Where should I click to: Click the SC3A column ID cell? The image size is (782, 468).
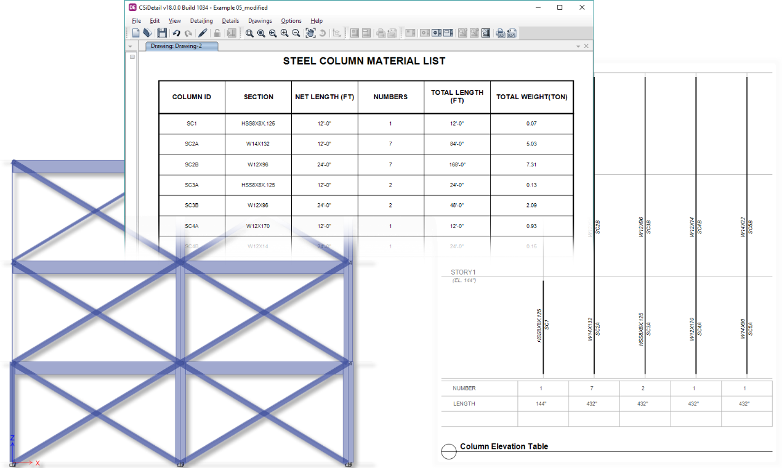[x=191, y=185]
